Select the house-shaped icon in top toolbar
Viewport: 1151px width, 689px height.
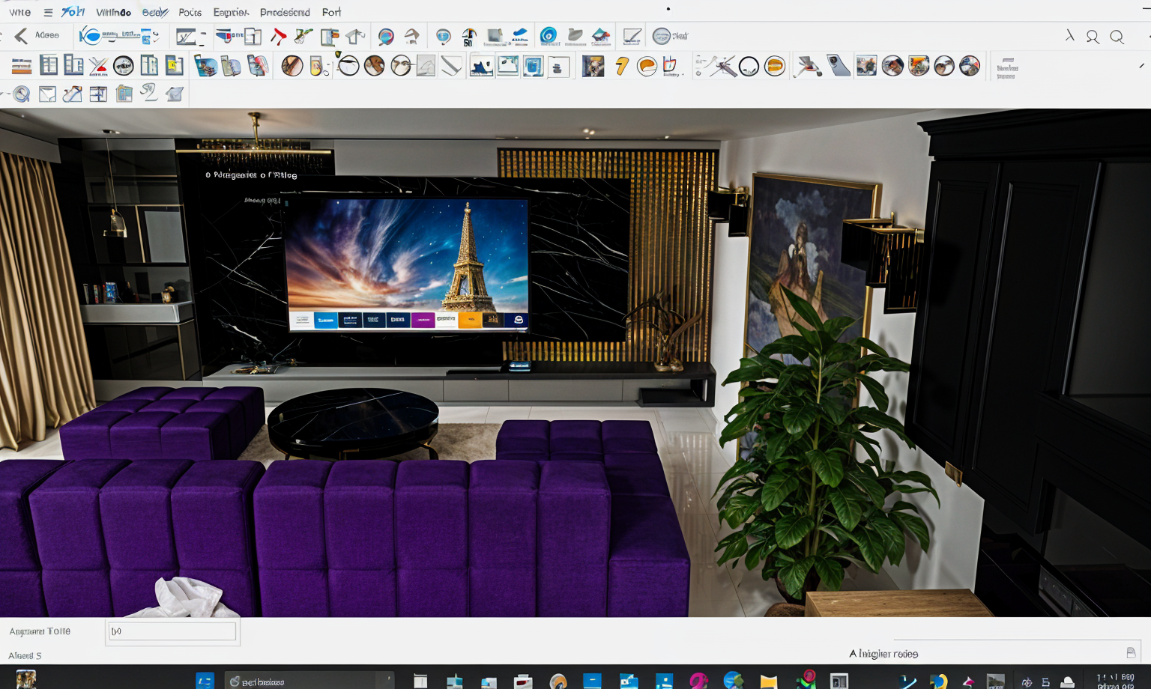355,36
